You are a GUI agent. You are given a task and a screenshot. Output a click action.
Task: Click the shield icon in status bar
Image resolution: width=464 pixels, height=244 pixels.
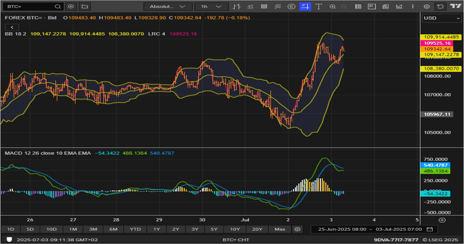[x=9, y=240]
